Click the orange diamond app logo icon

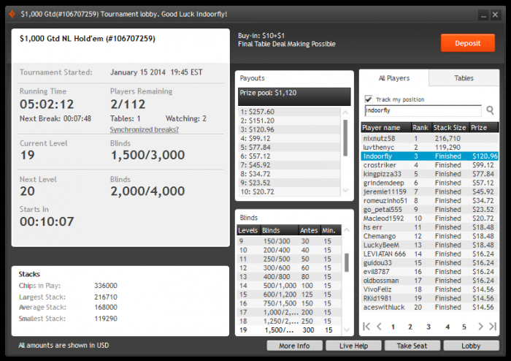point(12,15)
